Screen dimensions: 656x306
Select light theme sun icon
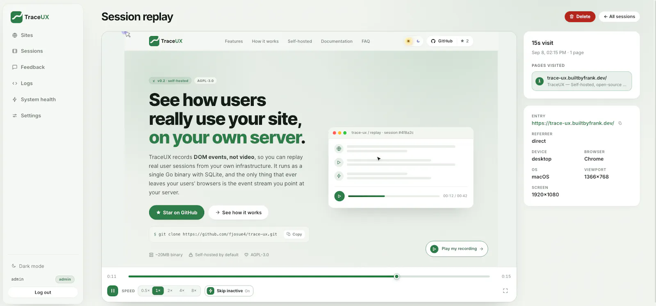(408, 41)
